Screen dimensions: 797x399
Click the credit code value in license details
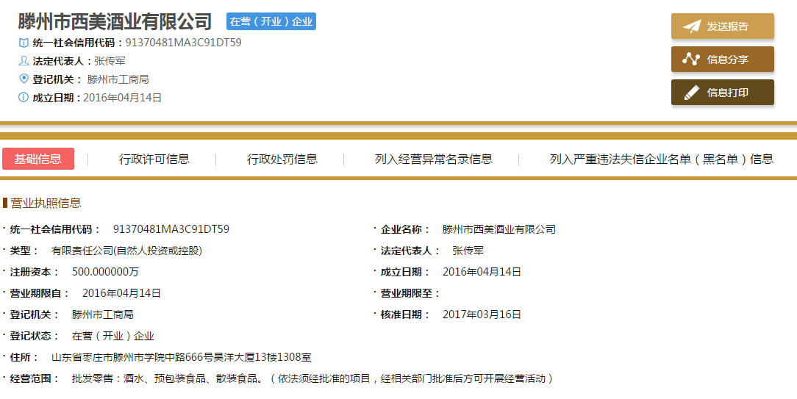171,229
